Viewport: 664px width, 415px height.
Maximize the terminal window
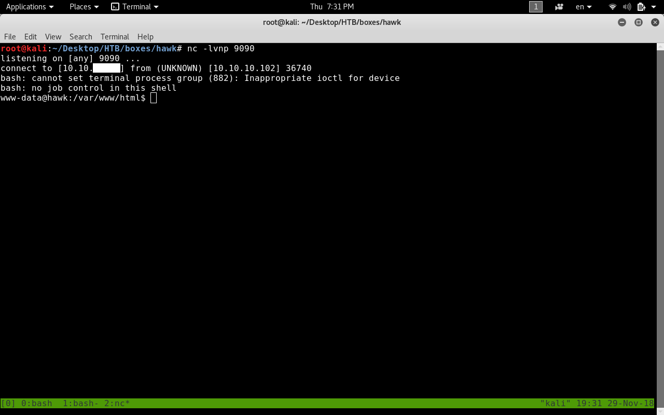click(x=639, y=22)
